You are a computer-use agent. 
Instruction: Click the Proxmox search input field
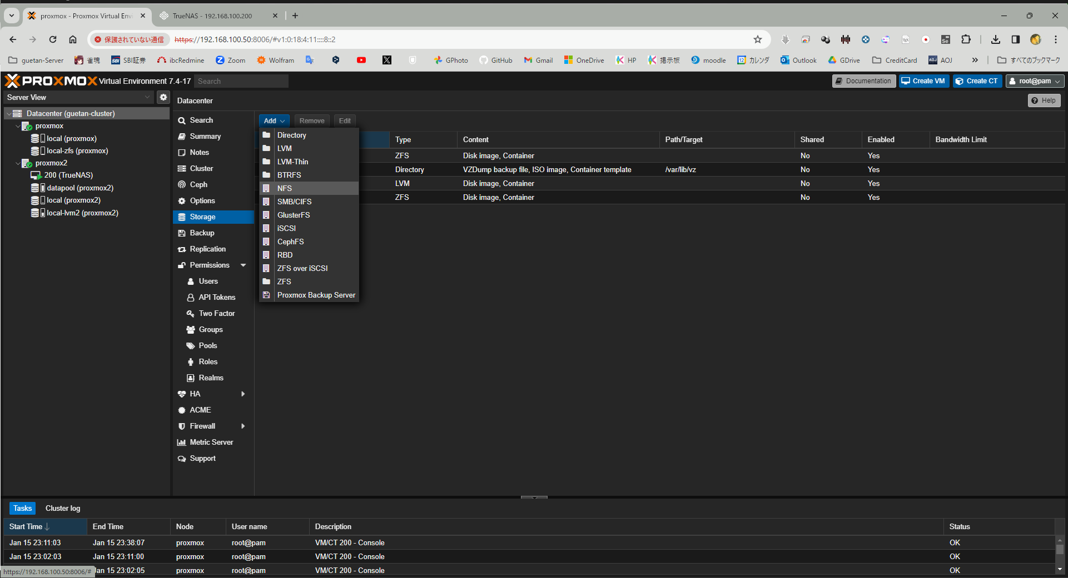click(x=241, y=81)
